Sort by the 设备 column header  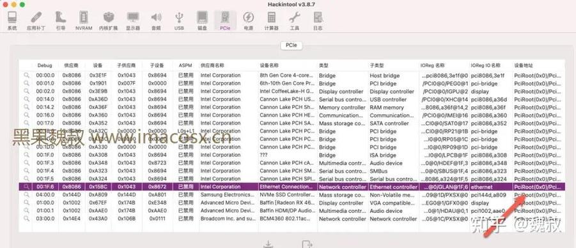(98, 66)
